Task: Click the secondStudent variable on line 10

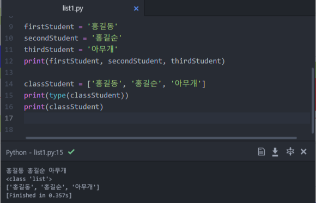Action: (x=51, y=38)
